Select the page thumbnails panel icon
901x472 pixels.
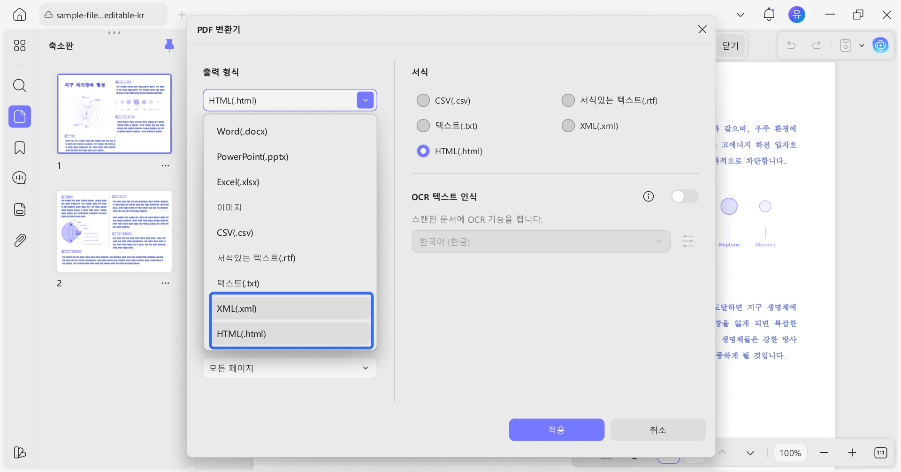point(20,116)
